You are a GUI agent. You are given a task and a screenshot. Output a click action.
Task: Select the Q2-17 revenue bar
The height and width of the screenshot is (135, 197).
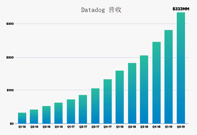(x=83, y=109)
